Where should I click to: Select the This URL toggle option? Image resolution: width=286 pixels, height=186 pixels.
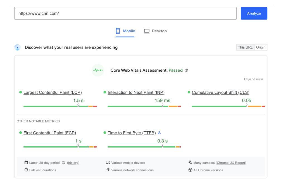[x=245, y=47]
